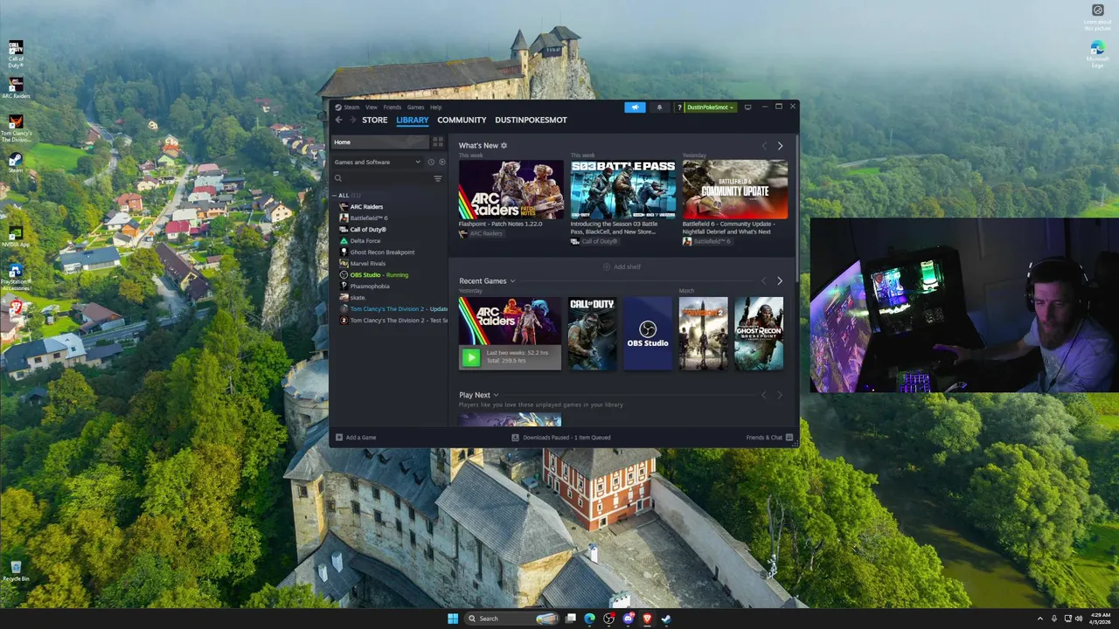Toggle the ready-to-play filter icon
This screenshot has width=1119, height=629.
click(x=441, y=162)
